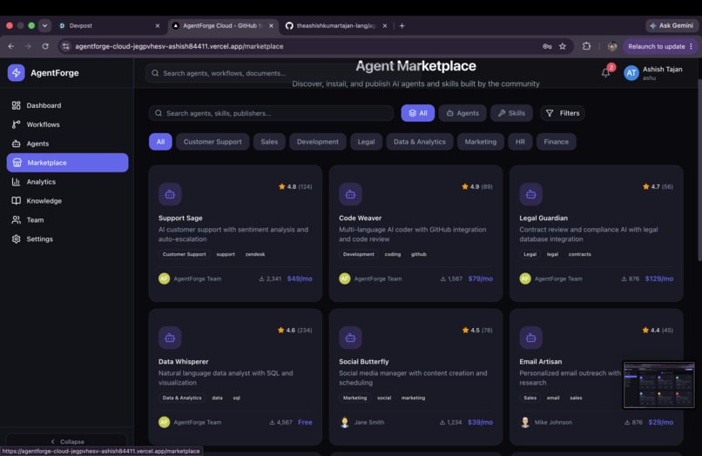
Task: Click the $29/mo price on Email Artisan
Action: click(x=660, y=422)
